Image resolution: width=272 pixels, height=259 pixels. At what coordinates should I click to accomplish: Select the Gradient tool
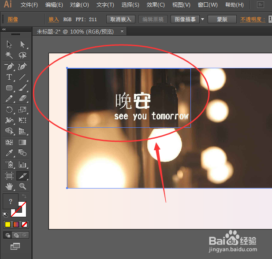point(22,142)
